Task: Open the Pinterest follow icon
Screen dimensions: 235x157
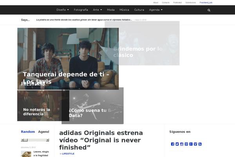Action: click(x=186, y=144)
